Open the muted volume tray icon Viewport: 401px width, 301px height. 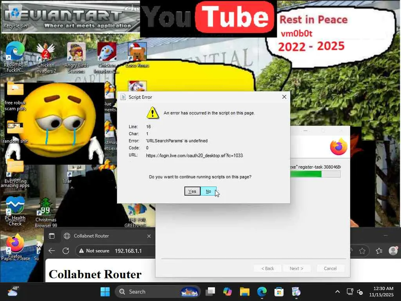pyautogui.click(x=360, y=292)
